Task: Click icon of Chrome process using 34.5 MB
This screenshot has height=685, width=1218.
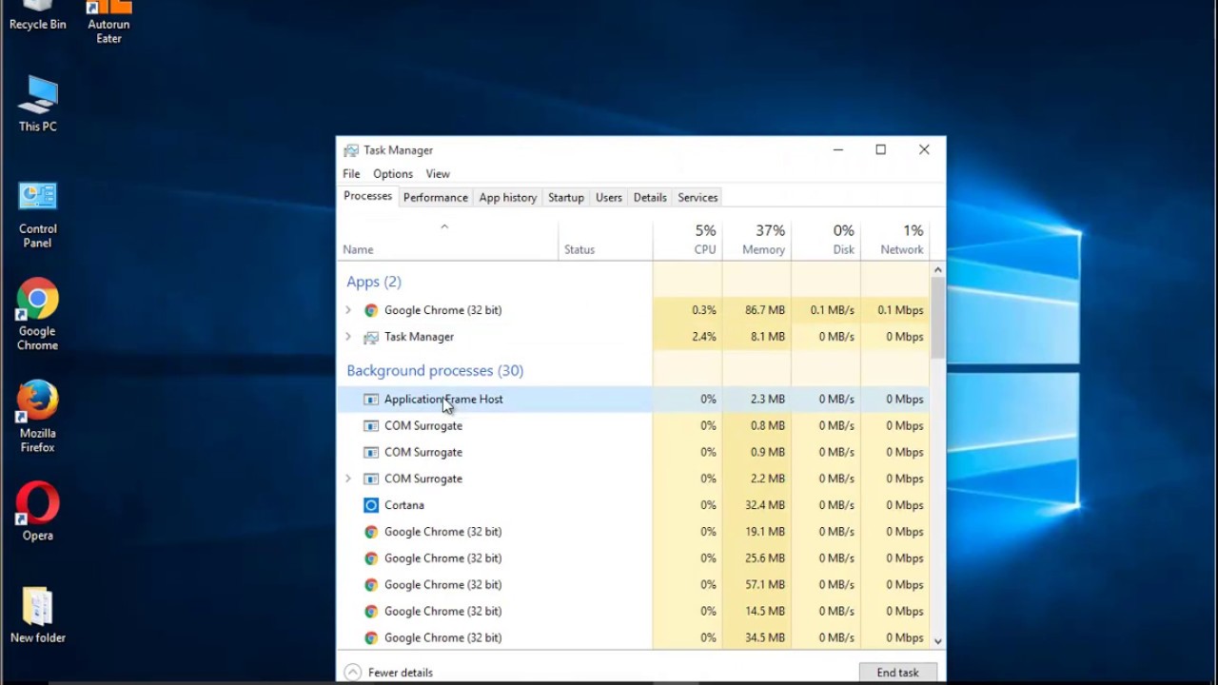Action: tap(371, 638)
